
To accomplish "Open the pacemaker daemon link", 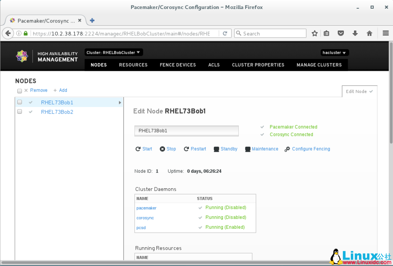I will [146, 208].
